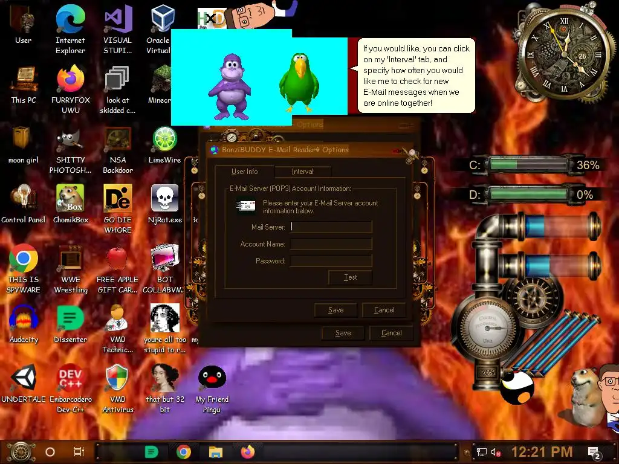Open the Dissenter desktop icon
Image resolution: width=619 pixels, height=464 pixels.
coord(70,324)
